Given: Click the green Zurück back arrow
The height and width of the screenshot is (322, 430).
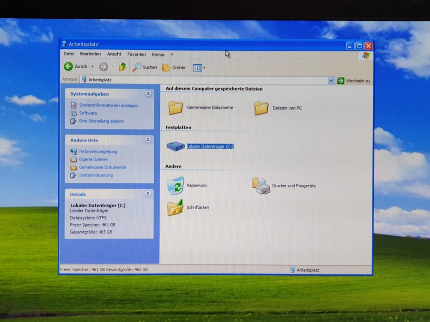Looking at the screenshot, I should click(68, 66).
